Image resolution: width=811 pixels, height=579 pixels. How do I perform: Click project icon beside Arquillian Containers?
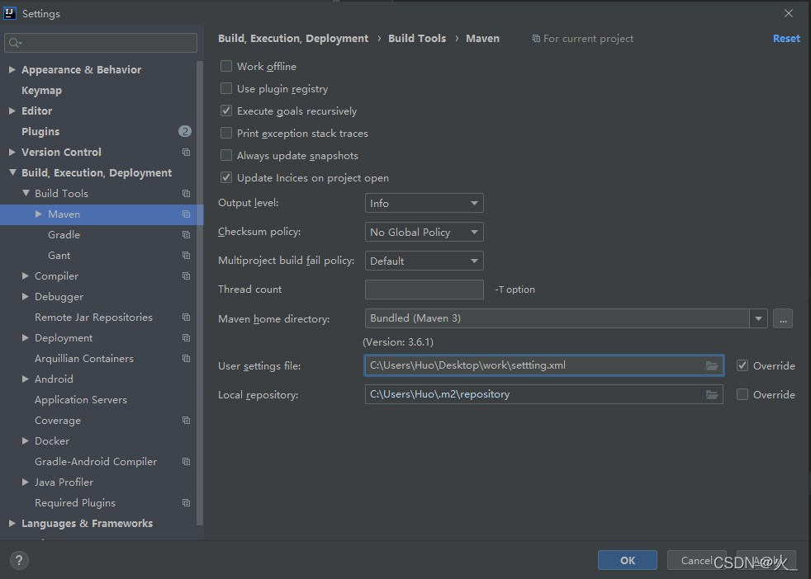click(x=186, y=359)
